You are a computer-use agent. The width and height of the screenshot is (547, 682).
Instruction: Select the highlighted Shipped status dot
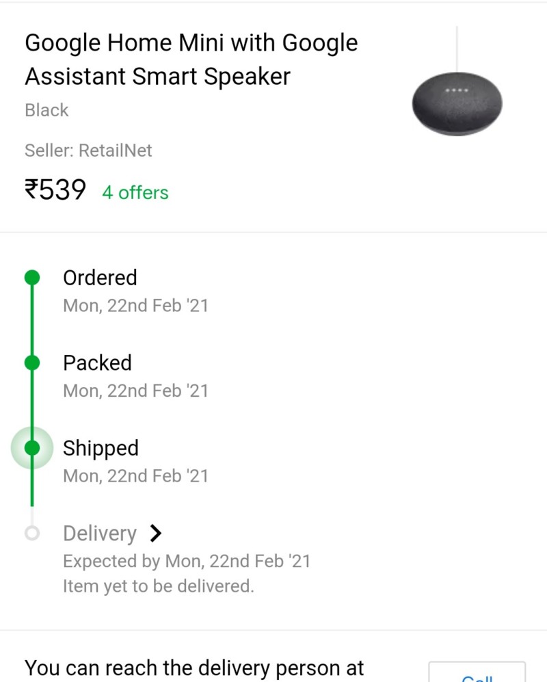pos(31,448)
